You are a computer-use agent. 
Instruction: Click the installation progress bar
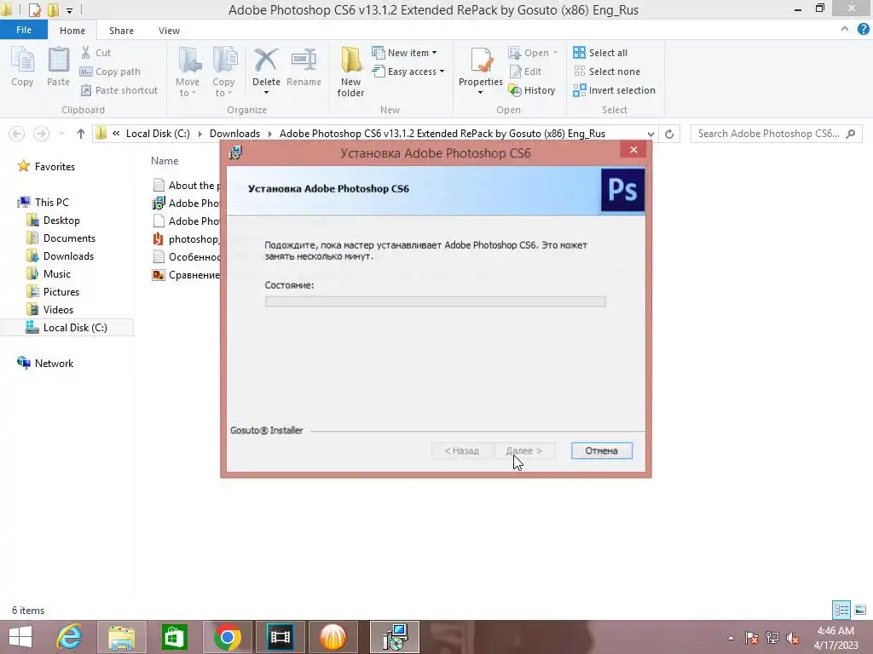[436, 301]
